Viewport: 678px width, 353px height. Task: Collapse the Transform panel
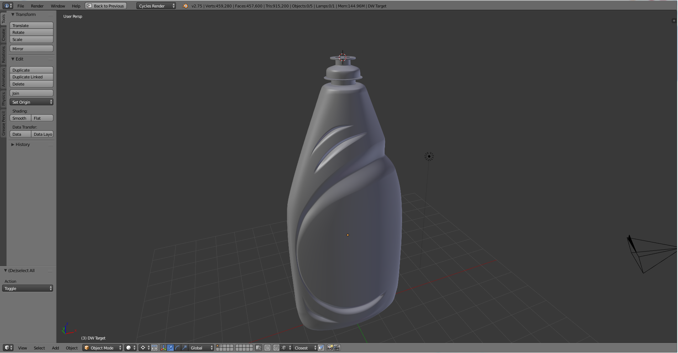coord(13,15)
